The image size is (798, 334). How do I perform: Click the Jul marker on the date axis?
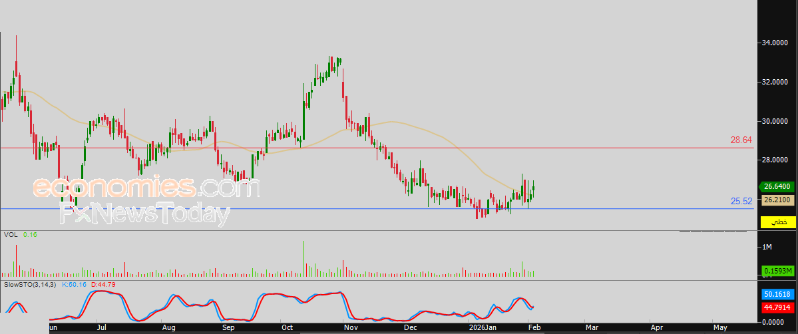point(102,328)
